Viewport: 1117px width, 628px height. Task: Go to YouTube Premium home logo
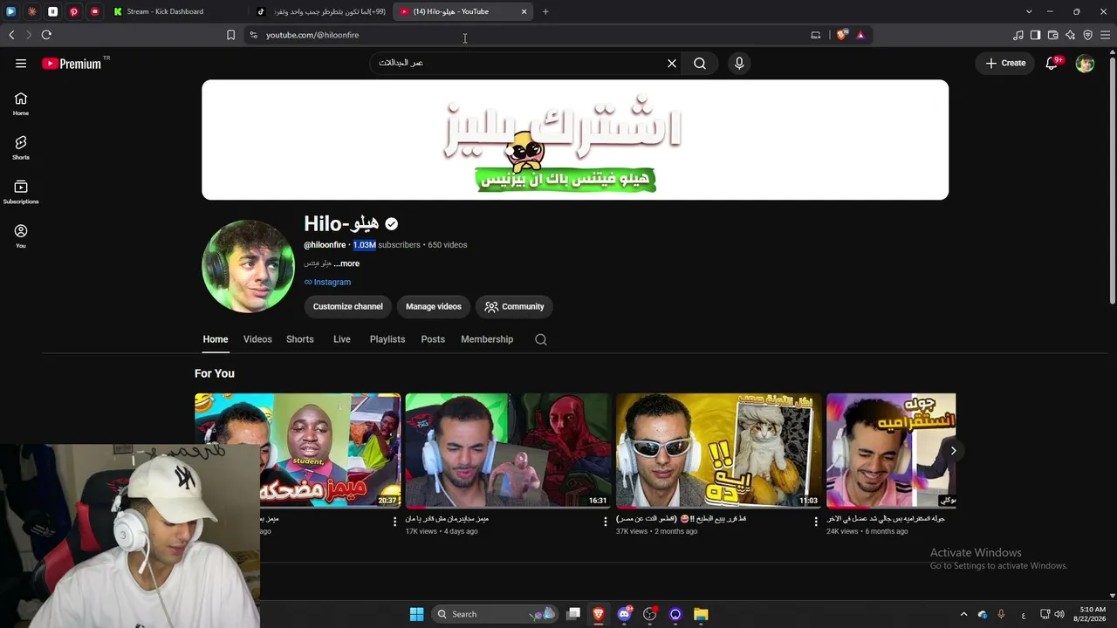pyautogui.click(x=72, y=64)
